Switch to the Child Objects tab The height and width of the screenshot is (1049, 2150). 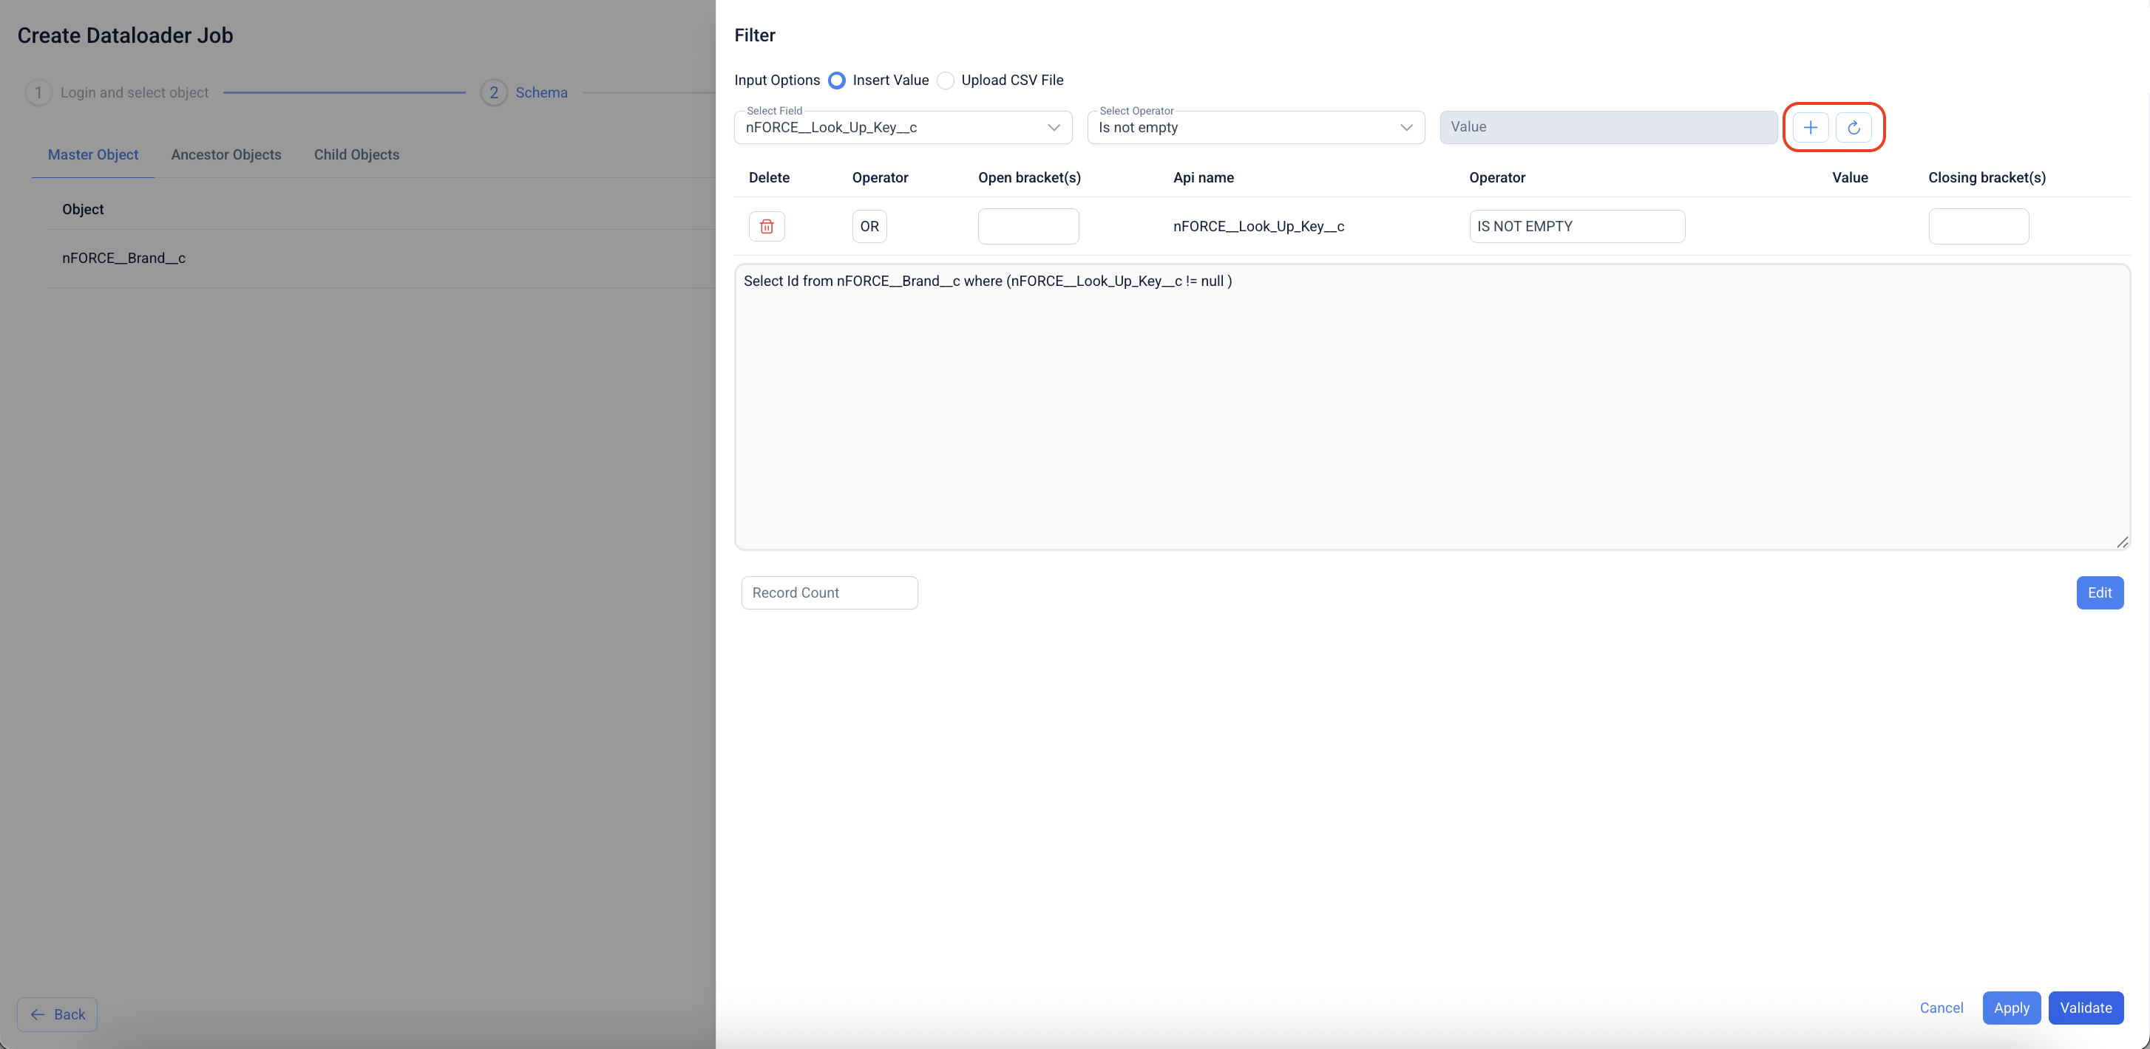[x=356, y=154]
